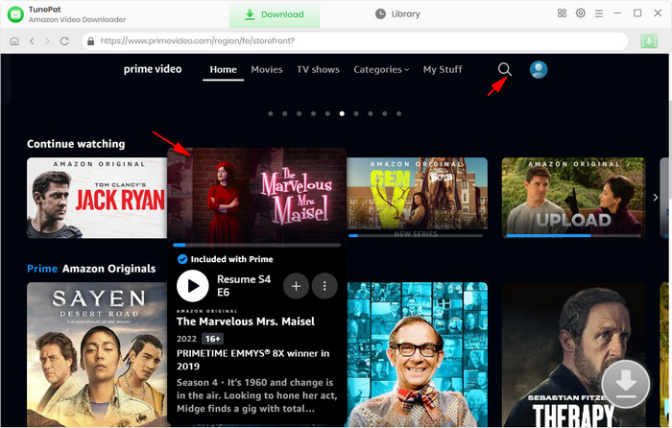
Task: Switch to the Download tab
Action: (275, 14)
